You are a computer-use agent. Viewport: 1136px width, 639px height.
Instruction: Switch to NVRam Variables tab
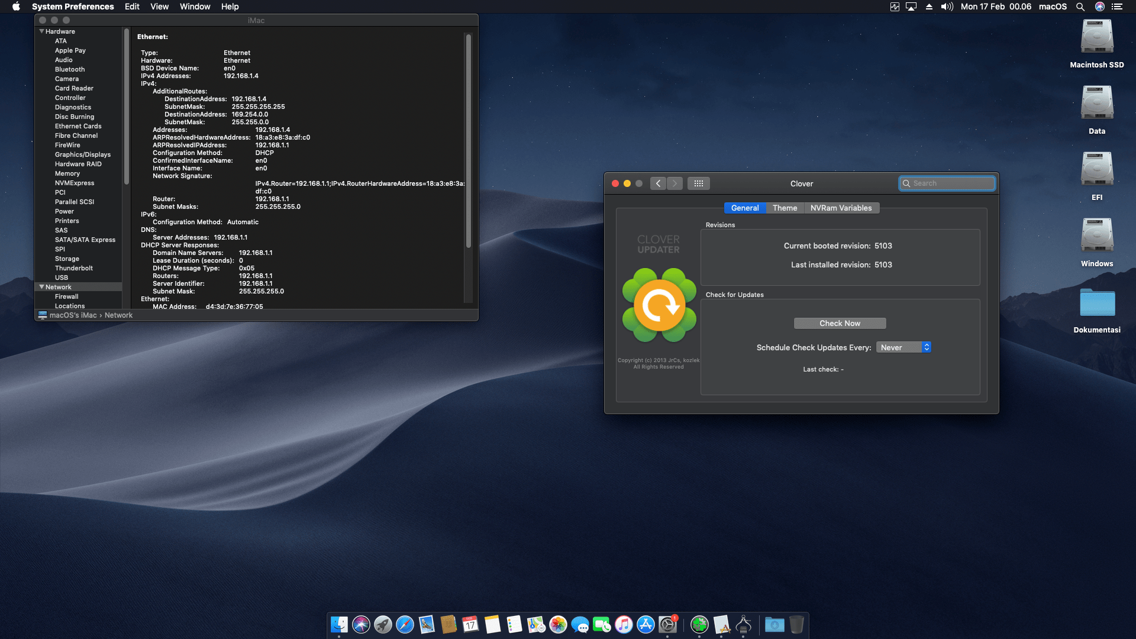(x=841, y=208)
